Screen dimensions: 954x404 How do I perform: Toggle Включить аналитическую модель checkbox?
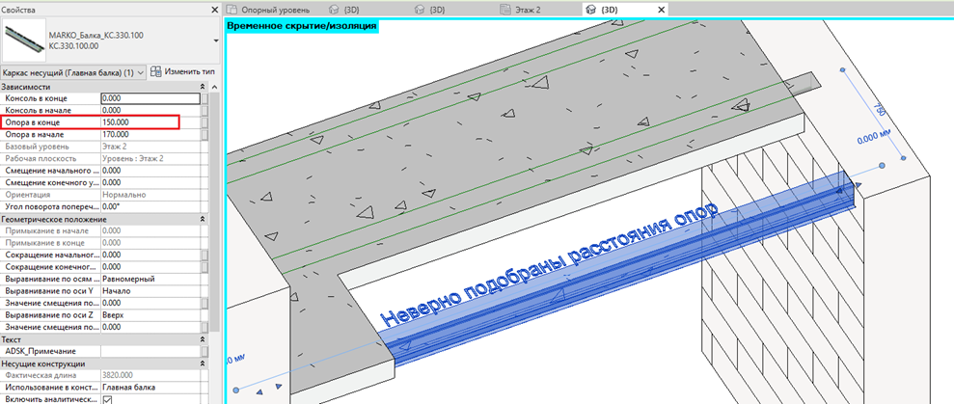click(108, 400)
